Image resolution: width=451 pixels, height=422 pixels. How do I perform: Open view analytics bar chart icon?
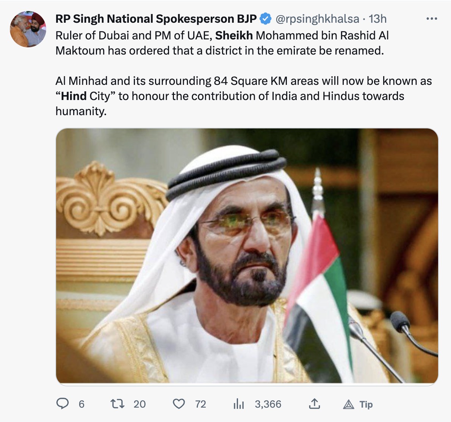pyautogui.click(x=238, y=404)
